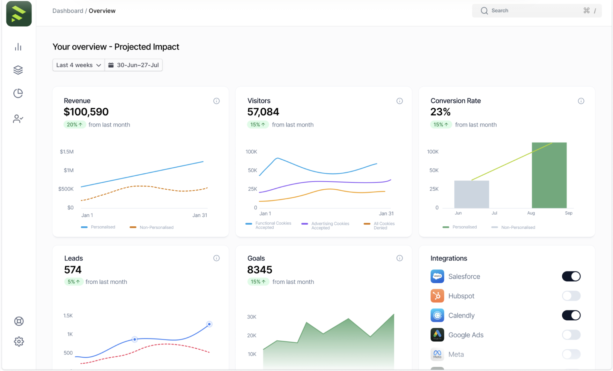Open the bar chart analytics sidebar icon
Image resolution: width=613 pixels, height=371 pixels.
click(18, 47)
